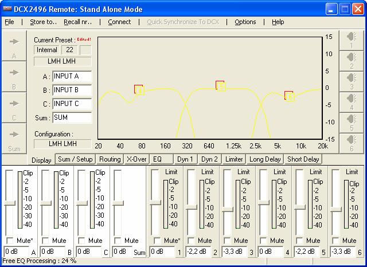
Task: Switch to the Long Delay tab
Action: tap(265, 159)
